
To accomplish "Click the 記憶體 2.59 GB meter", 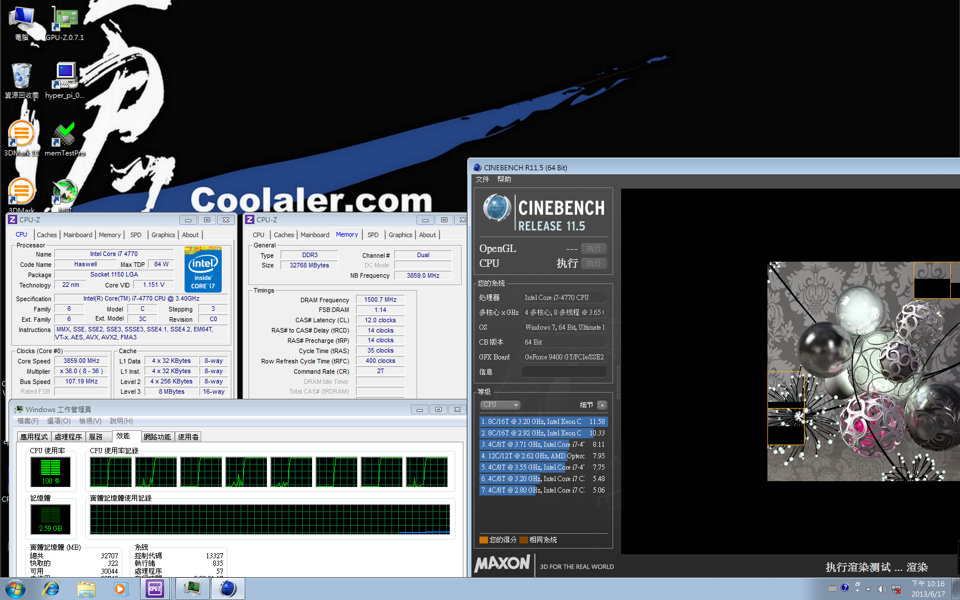I will (x=50, y=519).
